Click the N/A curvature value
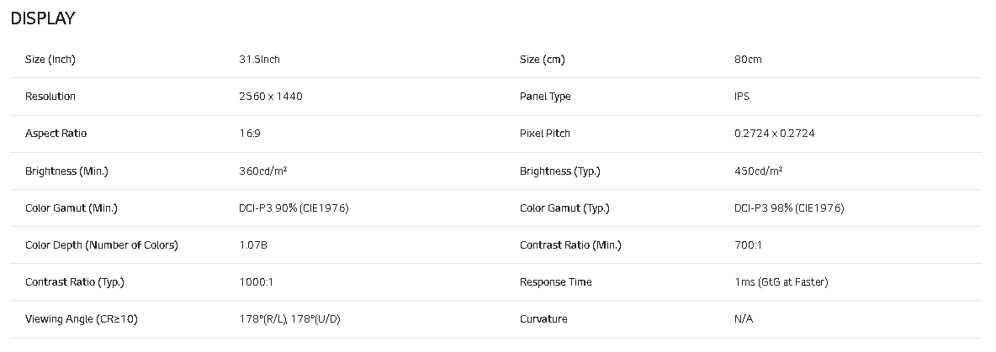Viewport: 996px width, 352px height. pyautogui.click(x=744, y=319)
